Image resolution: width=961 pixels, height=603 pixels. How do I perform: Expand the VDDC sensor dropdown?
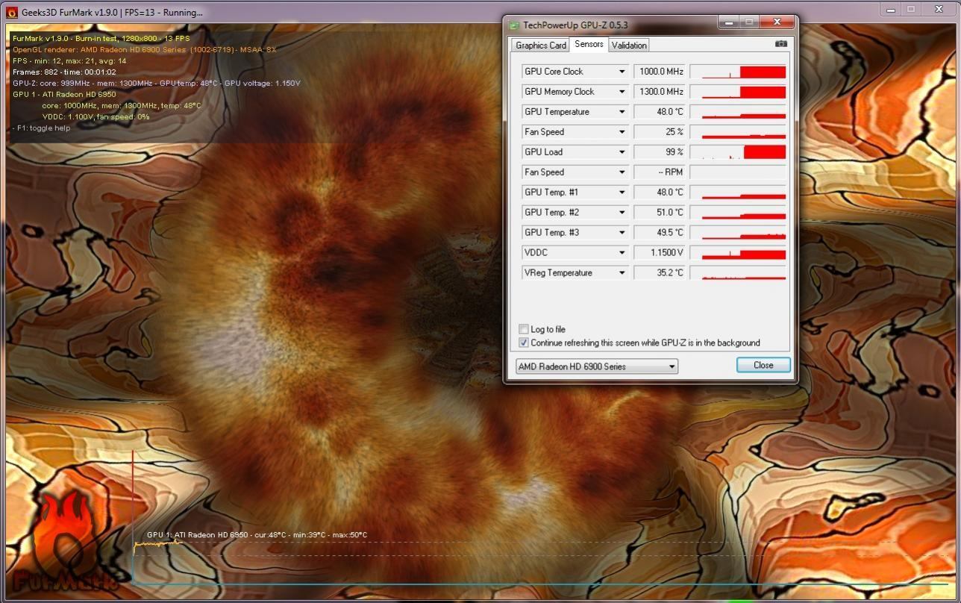pos(622,253)
